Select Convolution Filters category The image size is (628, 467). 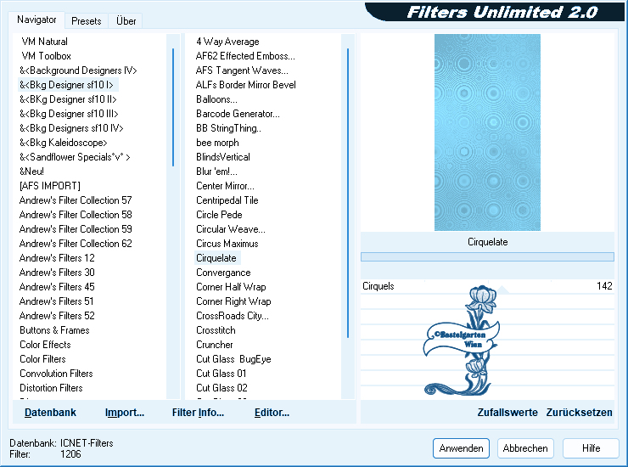56,374
